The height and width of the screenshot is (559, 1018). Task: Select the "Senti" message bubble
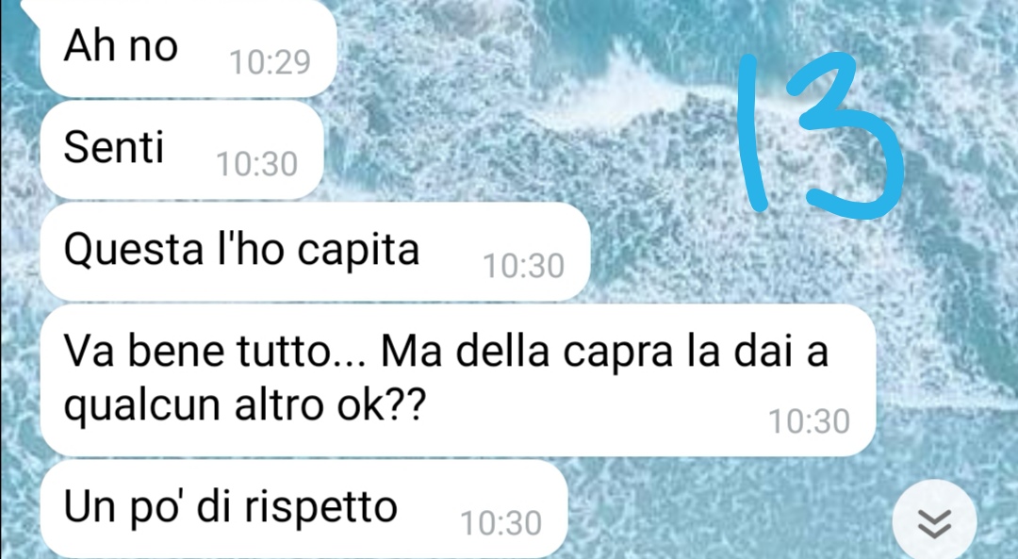(182, 150)
